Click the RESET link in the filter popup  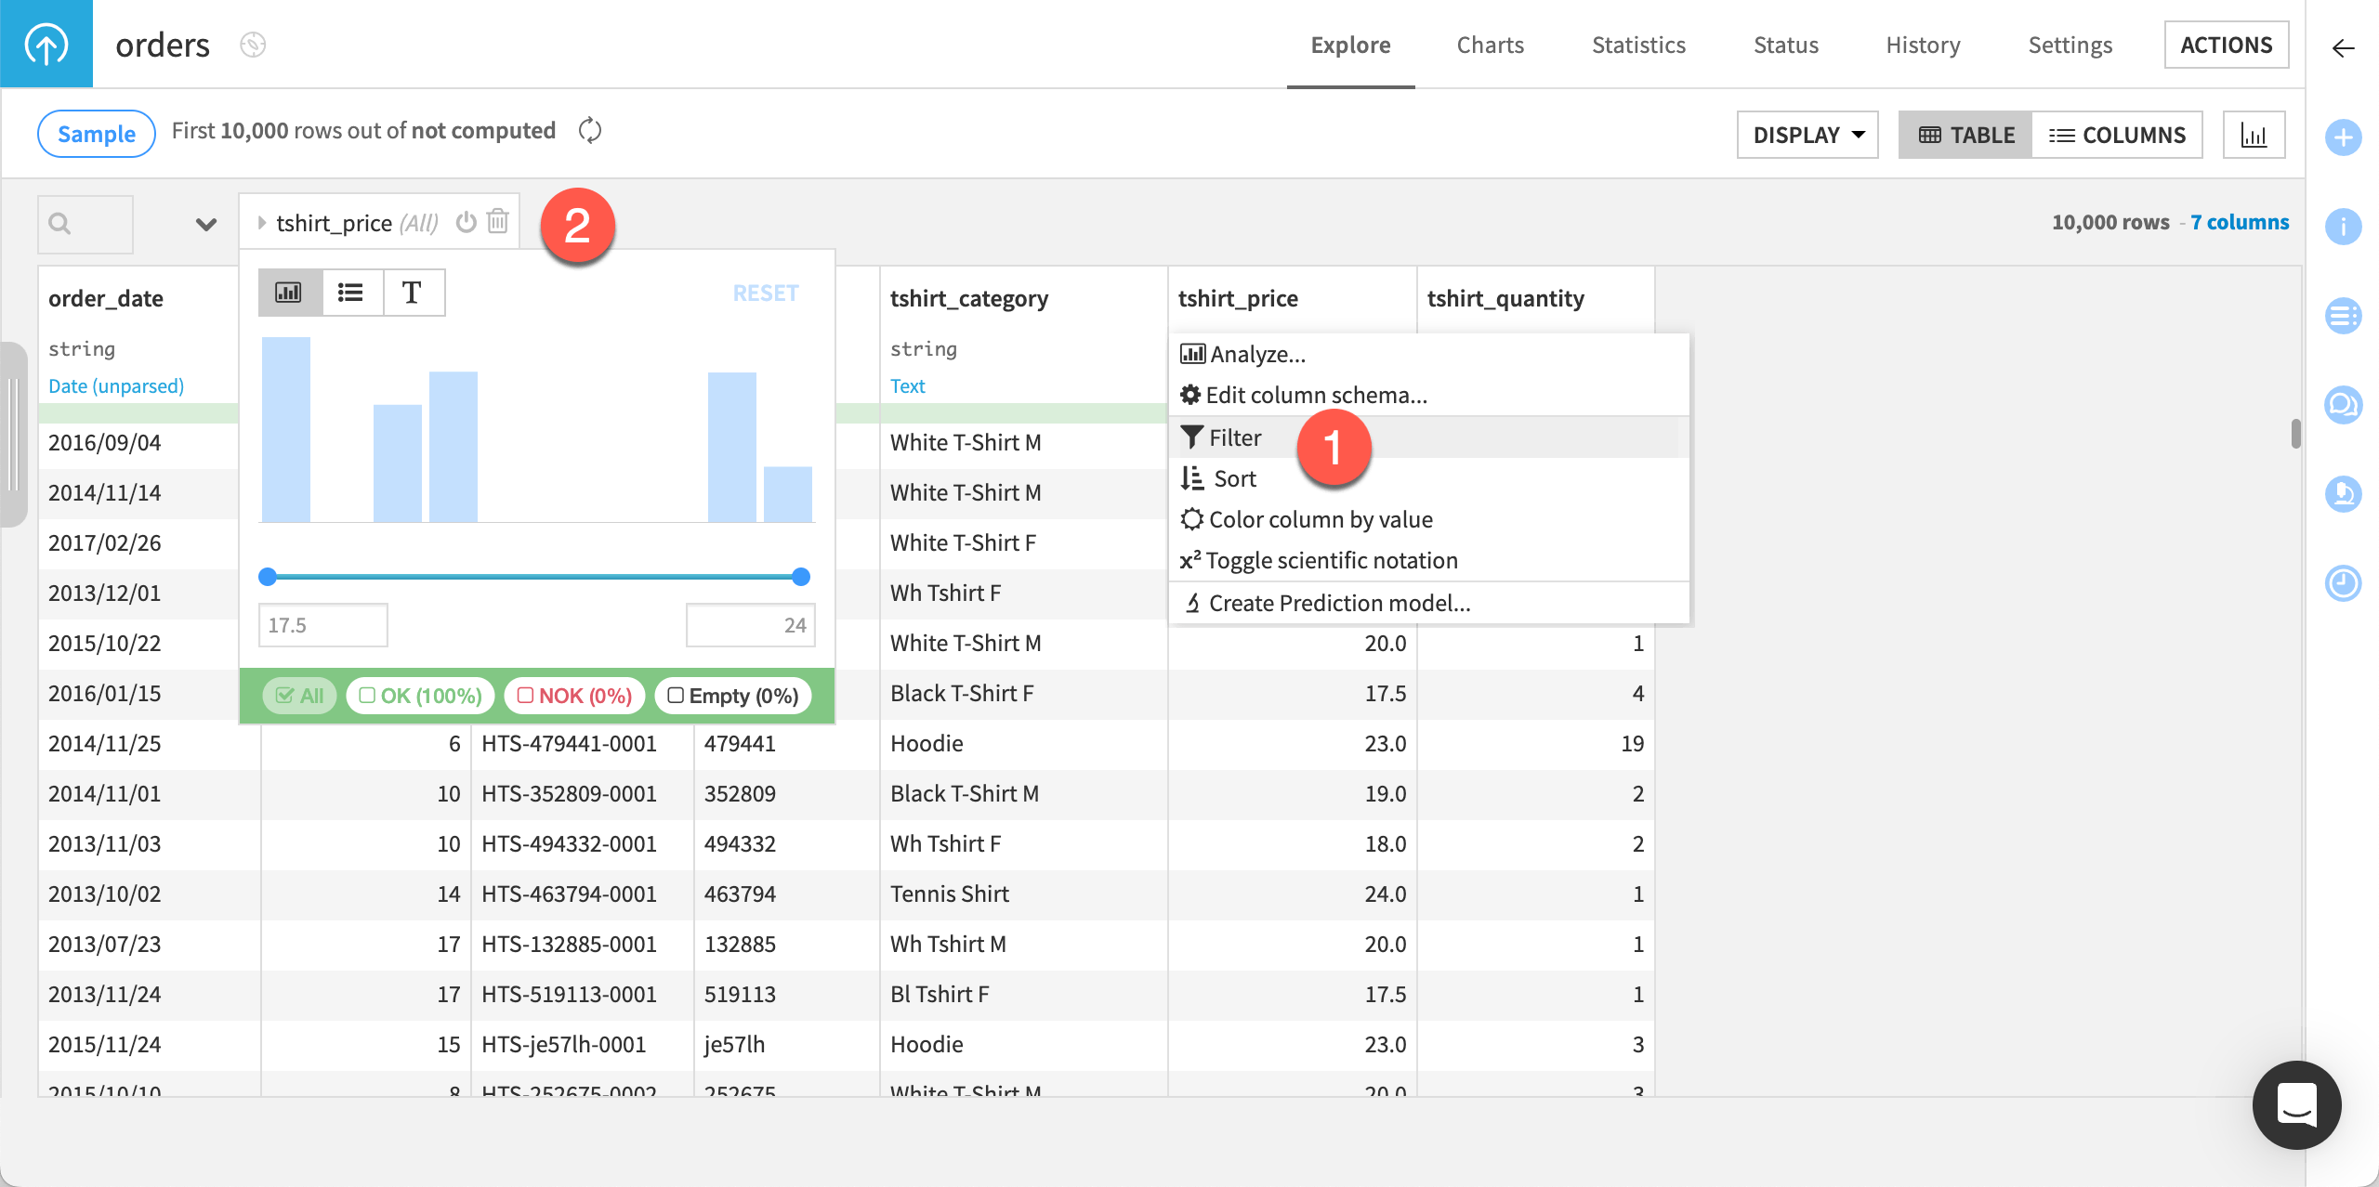tap(765, 293)
